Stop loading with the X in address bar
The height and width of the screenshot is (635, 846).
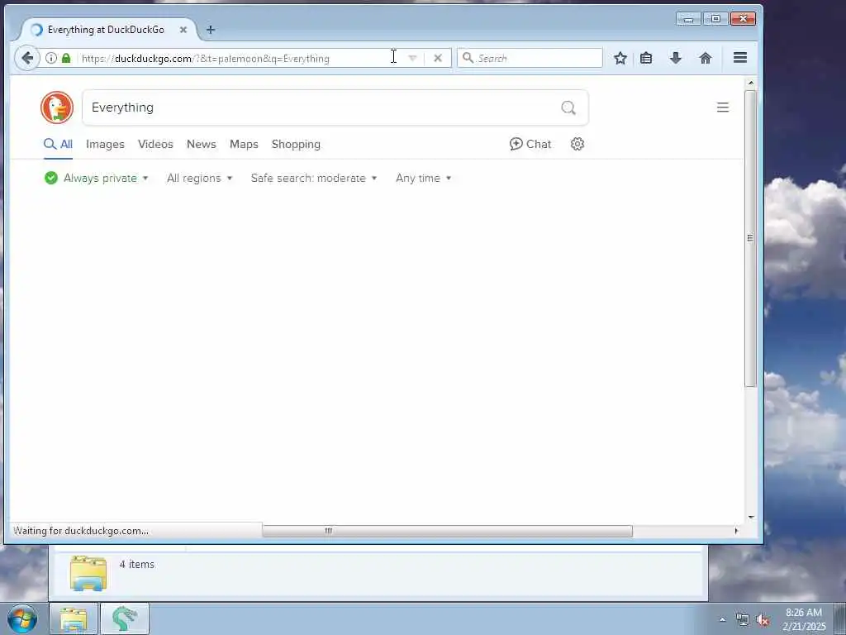tap(438, 58)
